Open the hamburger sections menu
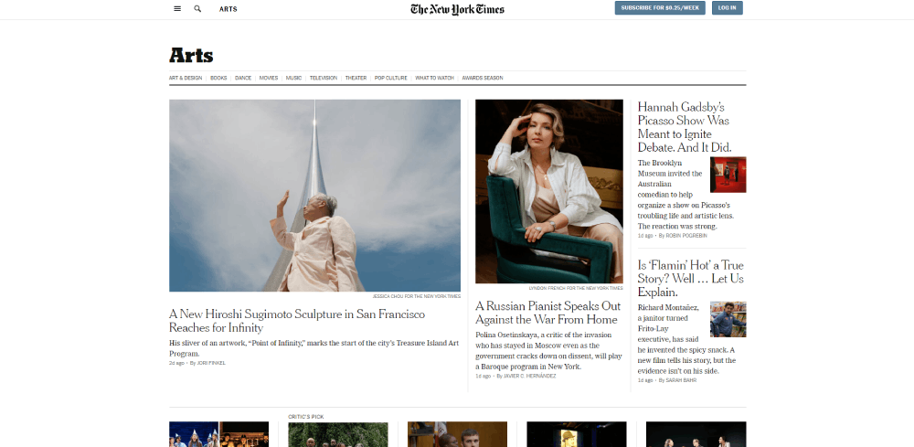Image resolution: width=914 pixels, height=447 pixels. click(x=177, y=9)
